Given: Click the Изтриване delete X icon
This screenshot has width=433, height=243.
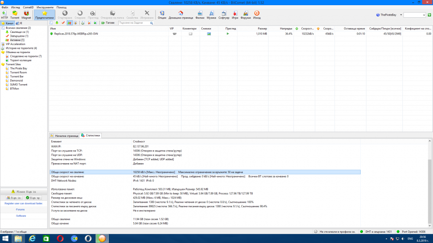Looking at the screenshot, I should click(x=147, y=15).
